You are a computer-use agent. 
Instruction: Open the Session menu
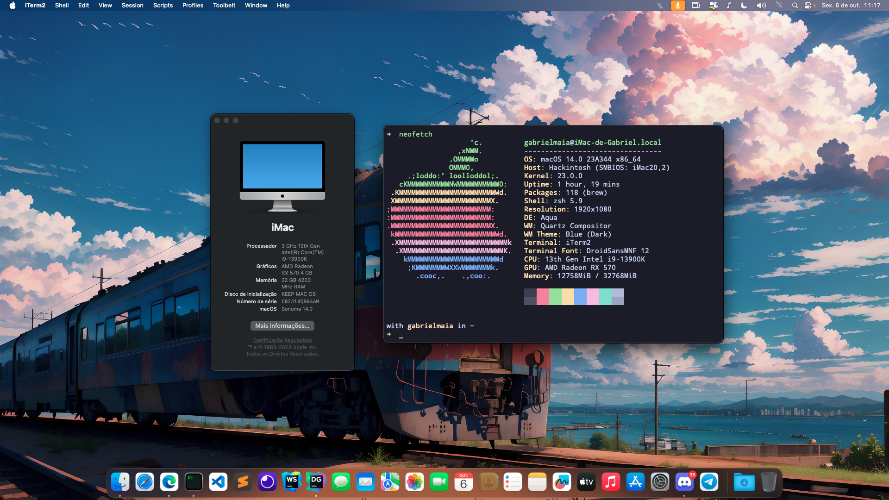coord(132,6)
